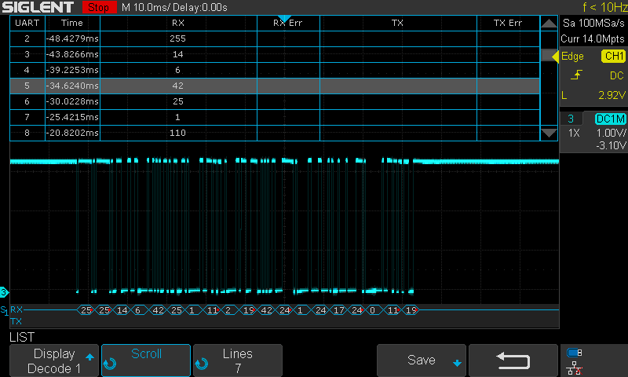
Task: Click the channel 3 ground level marker
Action: click(4, 292)
